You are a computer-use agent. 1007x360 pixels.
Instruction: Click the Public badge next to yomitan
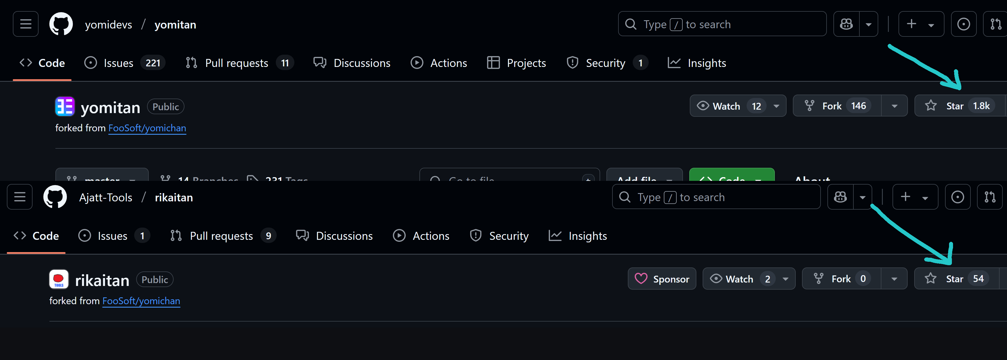166,107
